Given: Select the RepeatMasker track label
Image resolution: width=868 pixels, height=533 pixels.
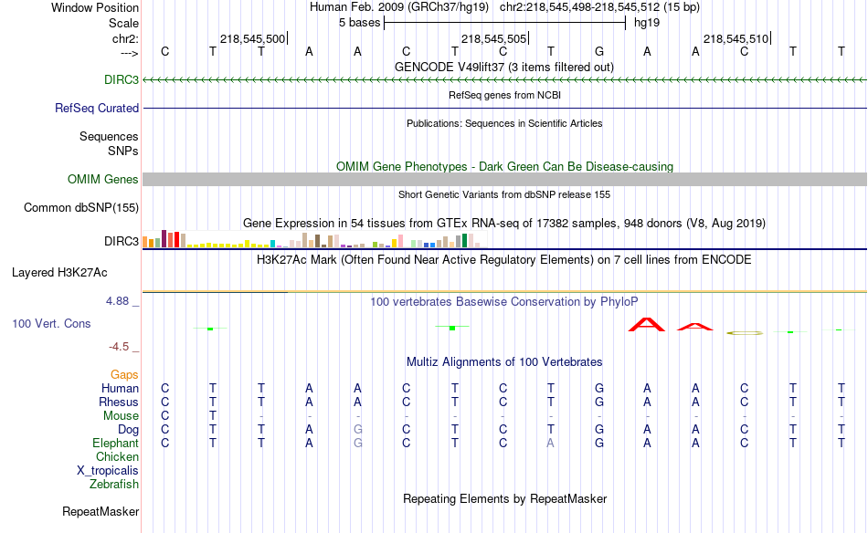Looking at the screenshot, I should [101, 511].
